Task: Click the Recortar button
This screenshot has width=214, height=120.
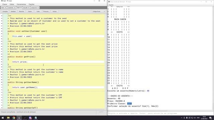Action: point(21,12)
